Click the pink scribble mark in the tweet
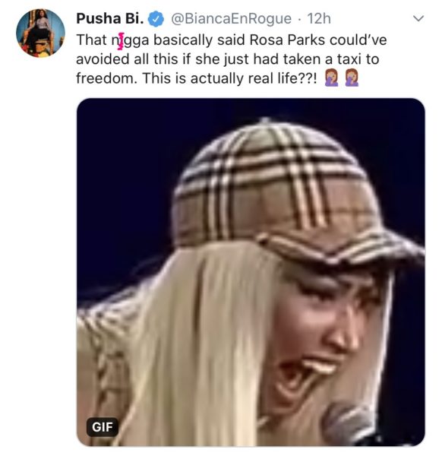This screenshot has height=456, width=442. tap(121, 41)
